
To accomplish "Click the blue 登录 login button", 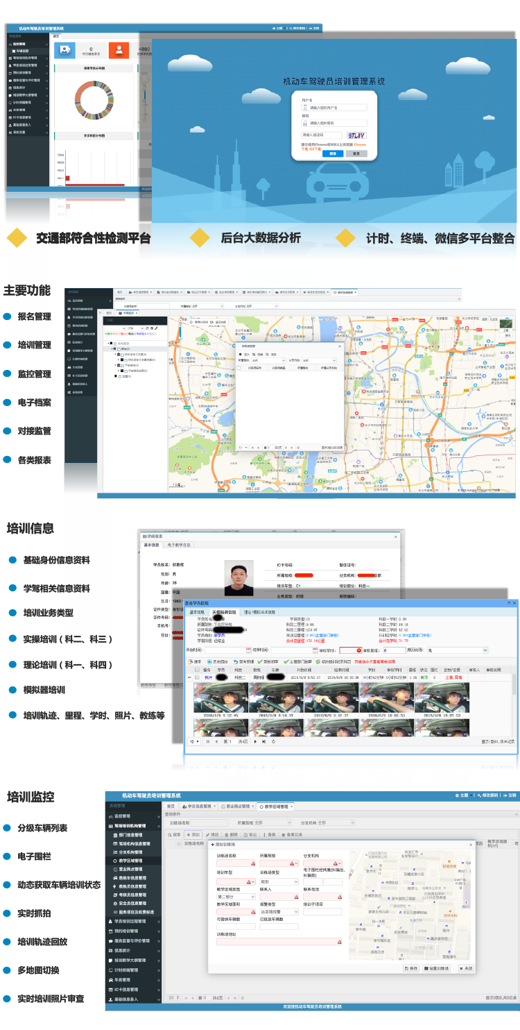I will click(x=333, y=153).
